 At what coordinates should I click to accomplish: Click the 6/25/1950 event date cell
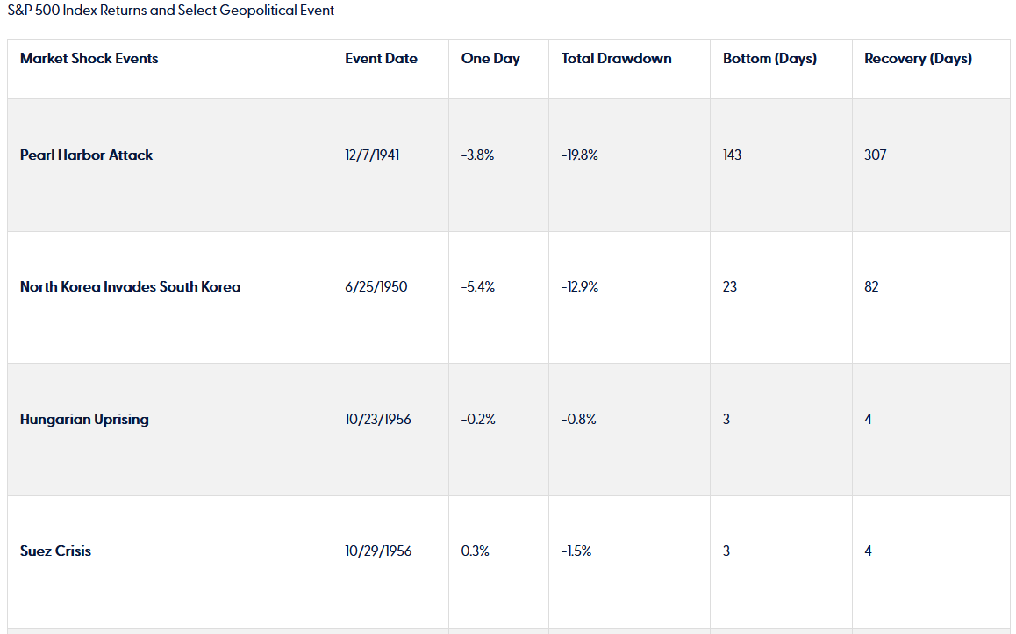(x=376, y=287)
